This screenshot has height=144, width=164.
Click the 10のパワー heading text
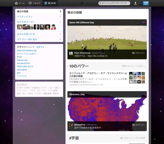tap(79, 66)
